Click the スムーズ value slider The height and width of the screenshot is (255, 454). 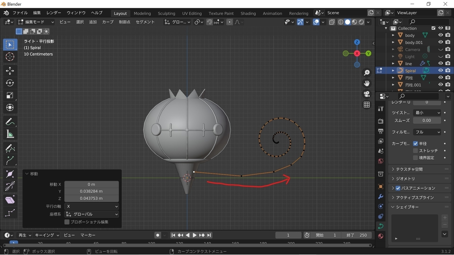tap(426, 121)
